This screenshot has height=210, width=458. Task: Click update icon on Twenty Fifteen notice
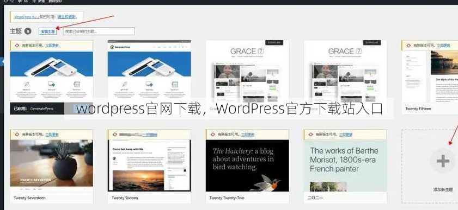(x=408, y=46)
